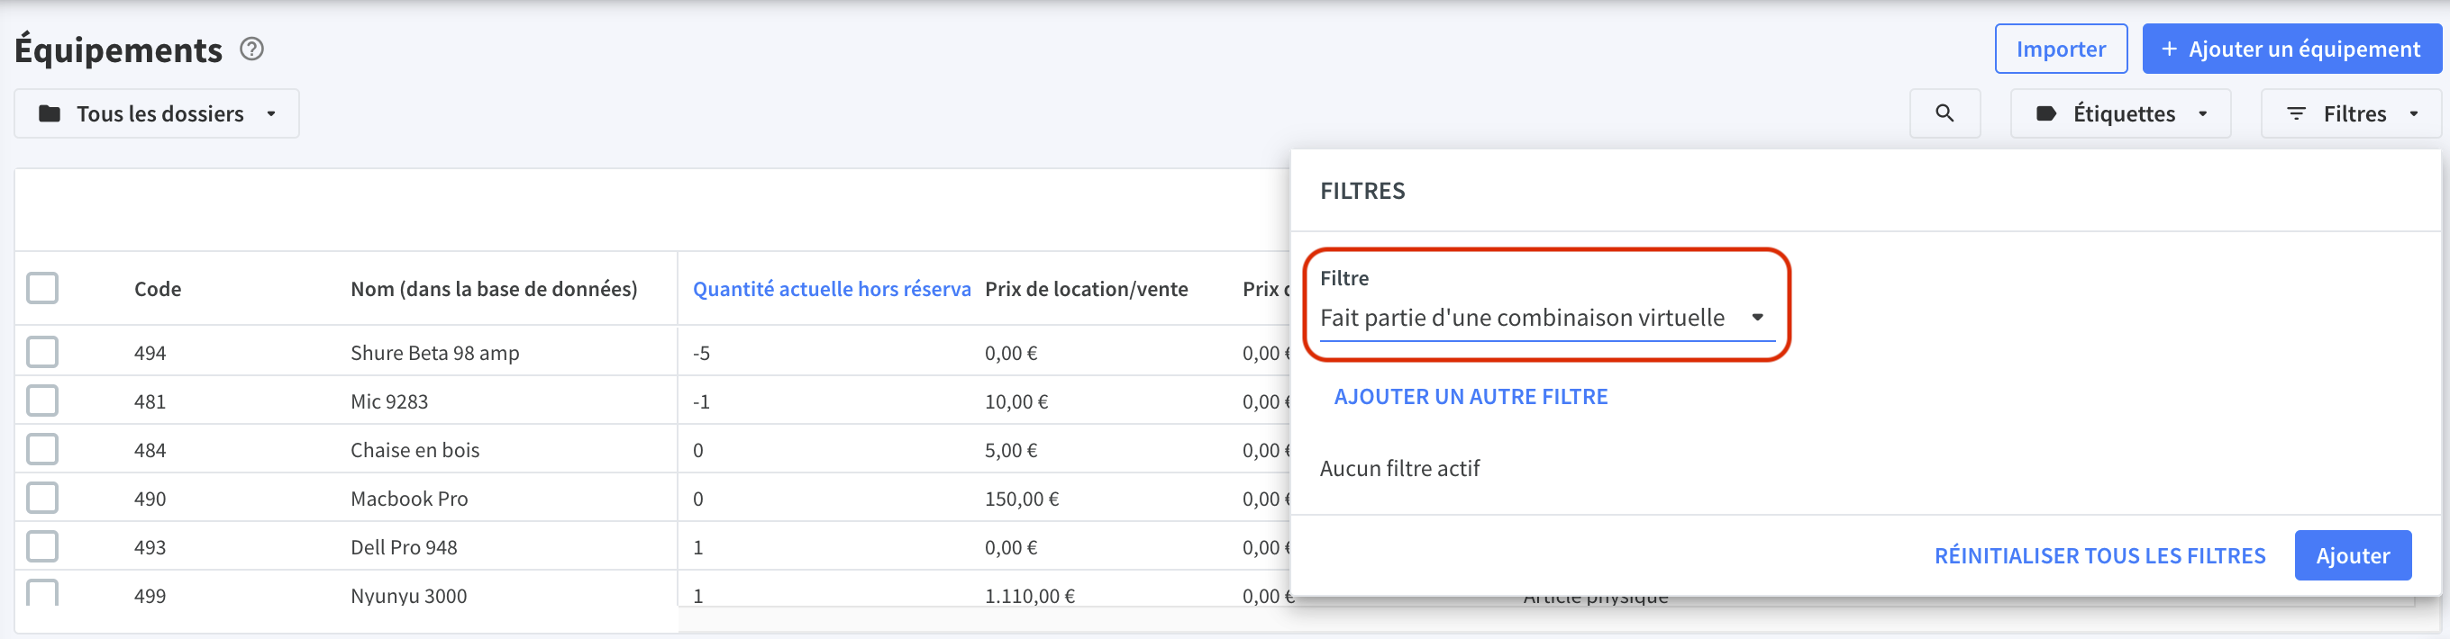
Task: Click Ajouter un équipement button
Action: [2291, 49]
